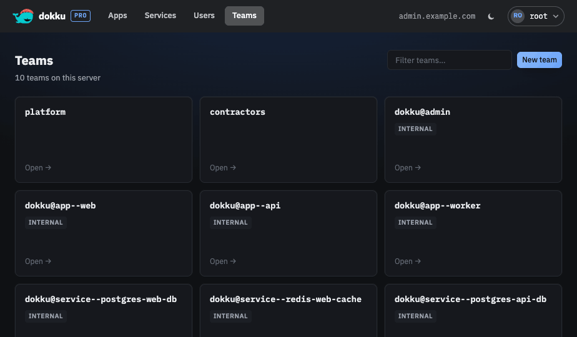Click the New team button

pyautogui.click(x=539, y=60)
